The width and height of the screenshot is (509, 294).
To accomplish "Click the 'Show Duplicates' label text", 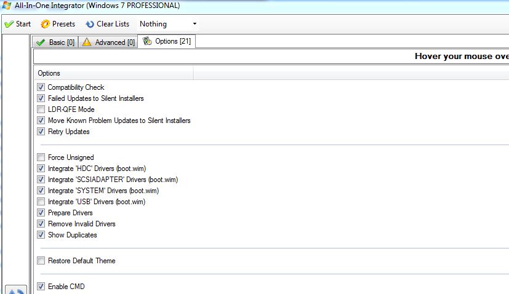I will (73, 234).
